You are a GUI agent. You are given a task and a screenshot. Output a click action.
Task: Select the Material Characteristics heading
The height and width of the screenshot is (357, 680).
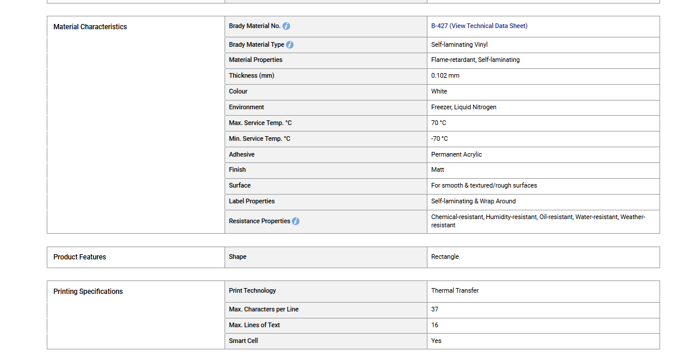[x=90, y=27]
